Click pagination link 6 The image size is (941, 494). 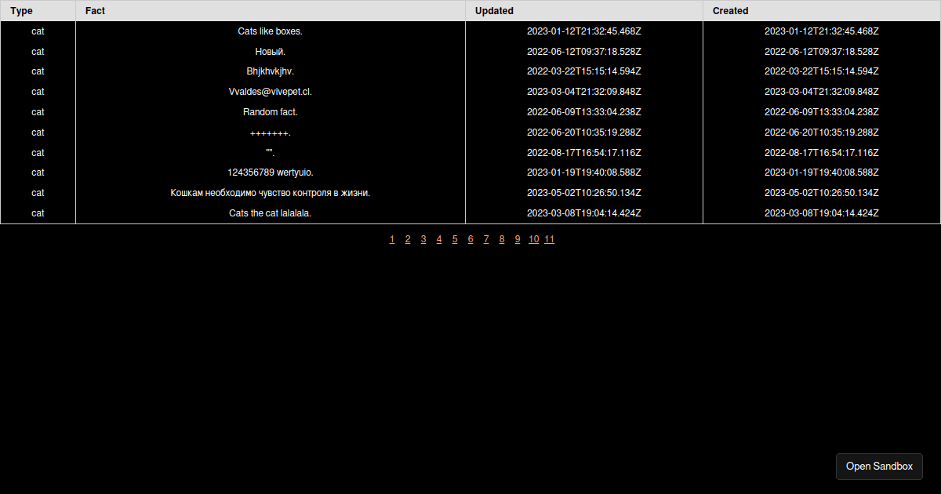click(x=470, y=240)
